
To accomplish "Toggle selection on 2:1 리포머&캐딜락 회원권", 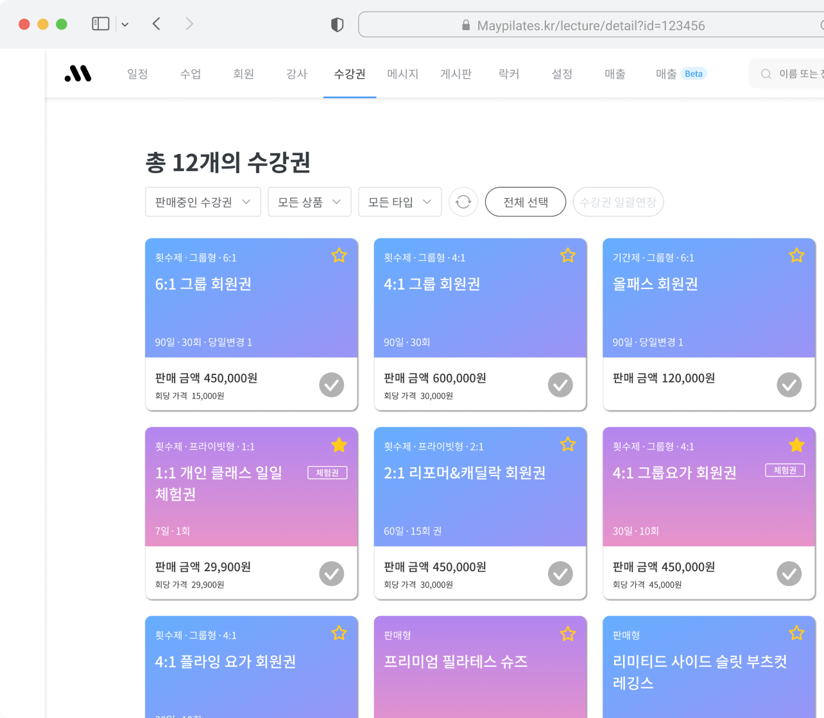I will pos(560,574).
